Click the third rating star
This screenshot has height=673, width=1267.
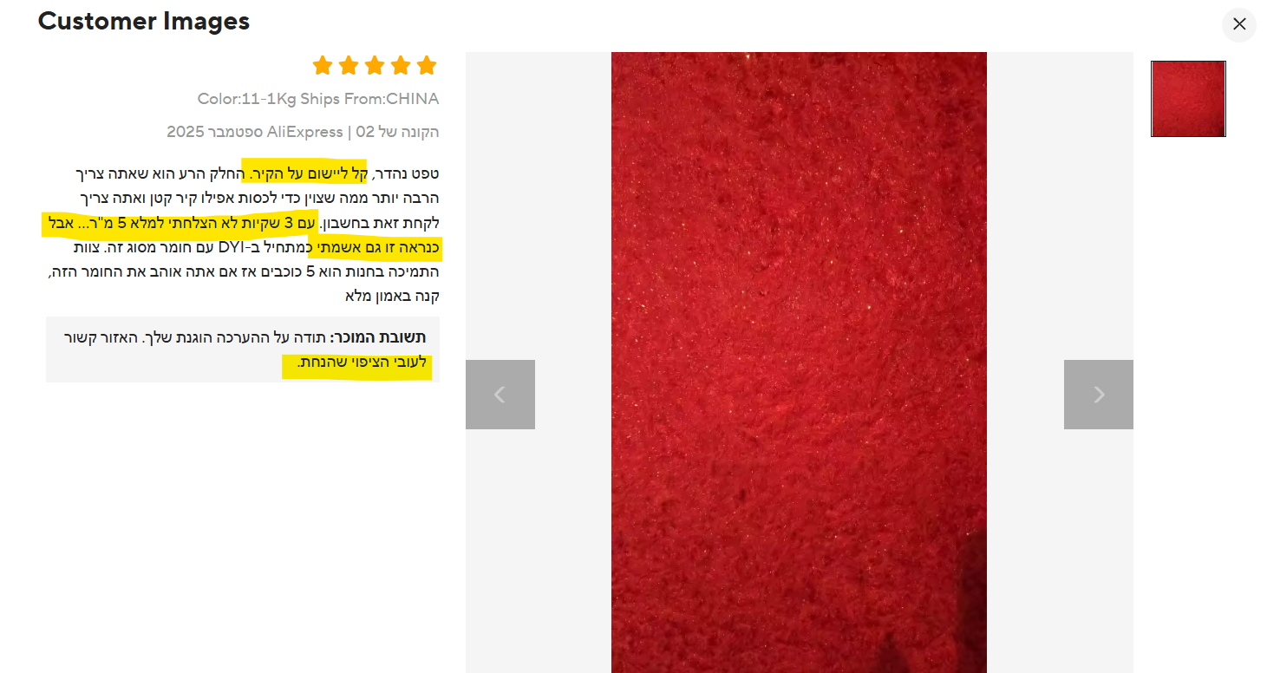375,66
